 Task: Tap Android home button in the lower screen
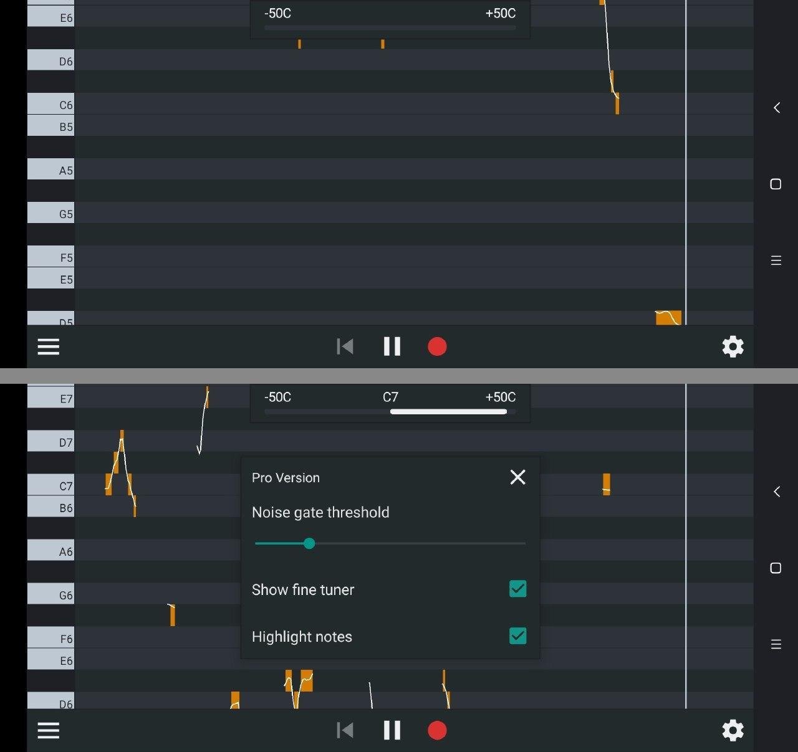pyautogui.click(x=776, y=568)
